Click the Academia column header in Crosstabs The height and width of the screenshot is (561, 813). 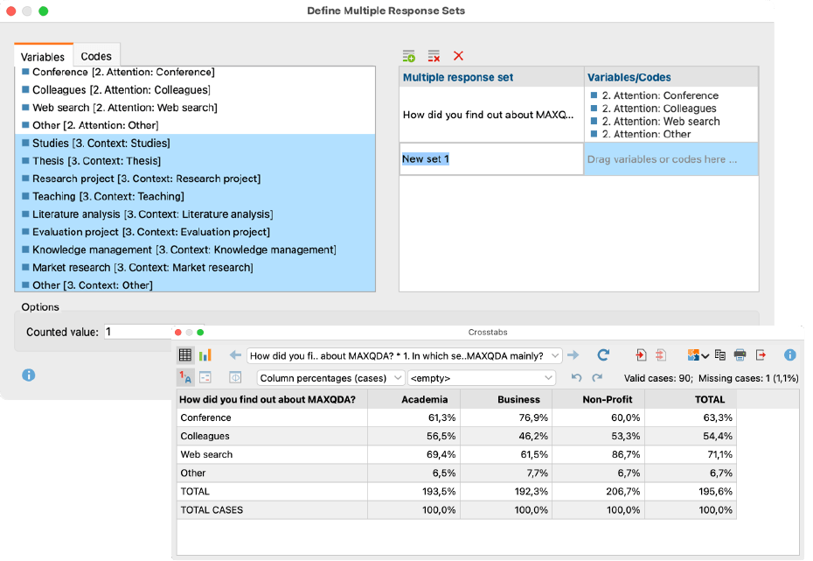pyautogui.click(x=413, y=399)
